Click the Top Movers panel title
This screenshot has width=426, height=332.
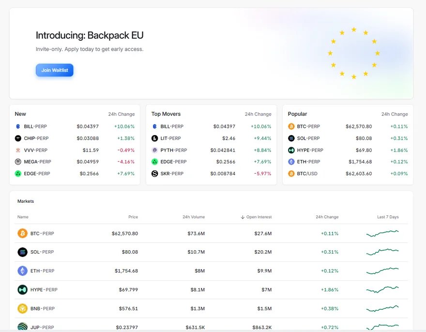(x=166, y=114)
